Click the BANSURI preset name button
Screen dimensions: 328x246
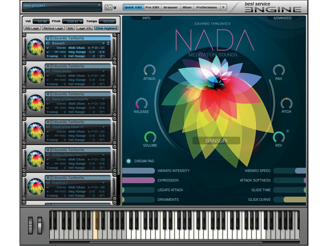[x=216, y=141]
